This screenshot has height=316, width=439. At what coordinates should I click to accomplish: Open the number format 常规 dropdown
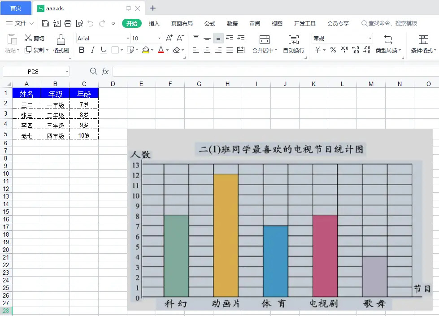pos(369,39)
